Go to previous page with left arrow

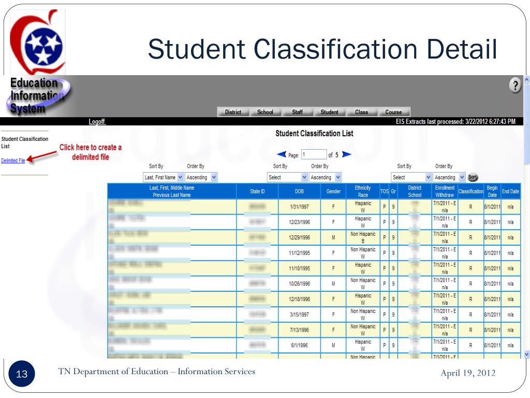coord(282,154)
